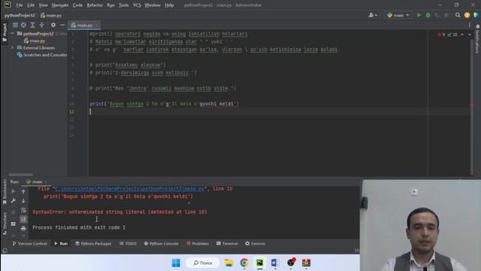Image resolution: width=481 pixels, height=271 pixels.
Task: Open the Version Control tool window
Action: click(30, 243)
